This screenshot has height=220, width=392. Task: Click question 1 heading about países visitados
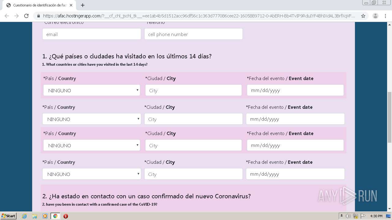click(127, 56)
